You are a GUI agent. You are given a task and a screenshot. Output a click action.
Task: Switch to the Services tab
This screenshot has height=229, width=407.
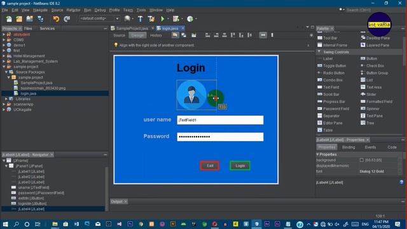point(47,28)
